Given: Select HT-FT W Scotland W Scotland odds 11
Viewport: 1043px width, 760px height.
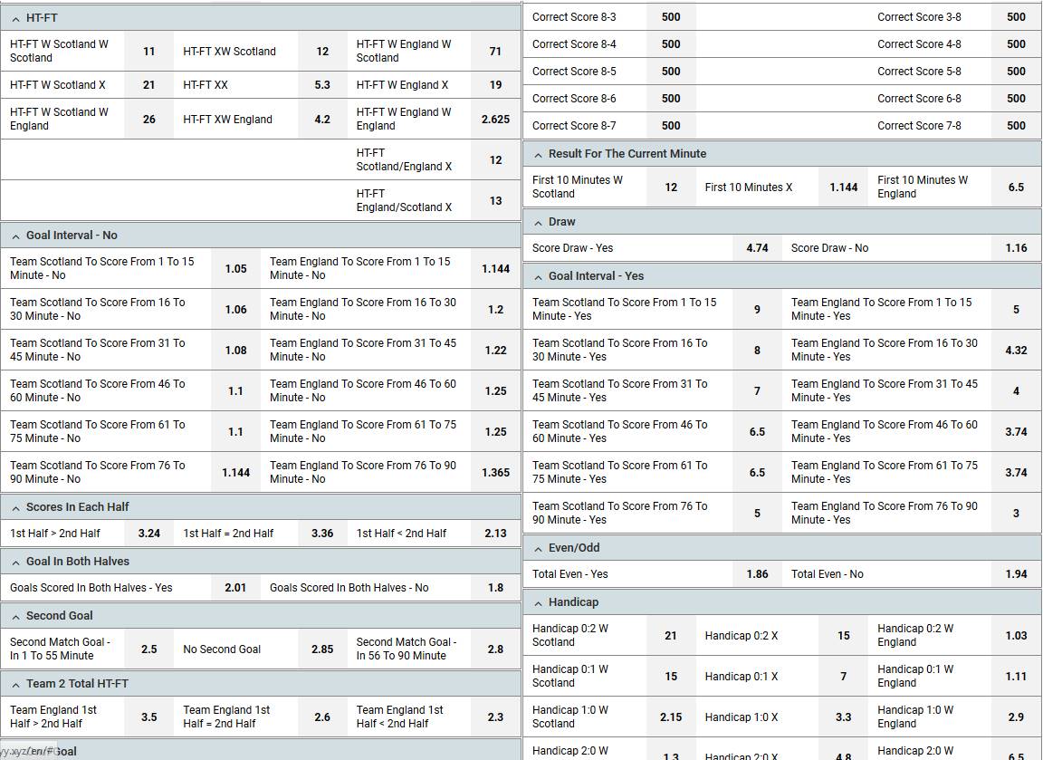Looking at the screenshot, I should pyautogui.click(x=149, y=52).
